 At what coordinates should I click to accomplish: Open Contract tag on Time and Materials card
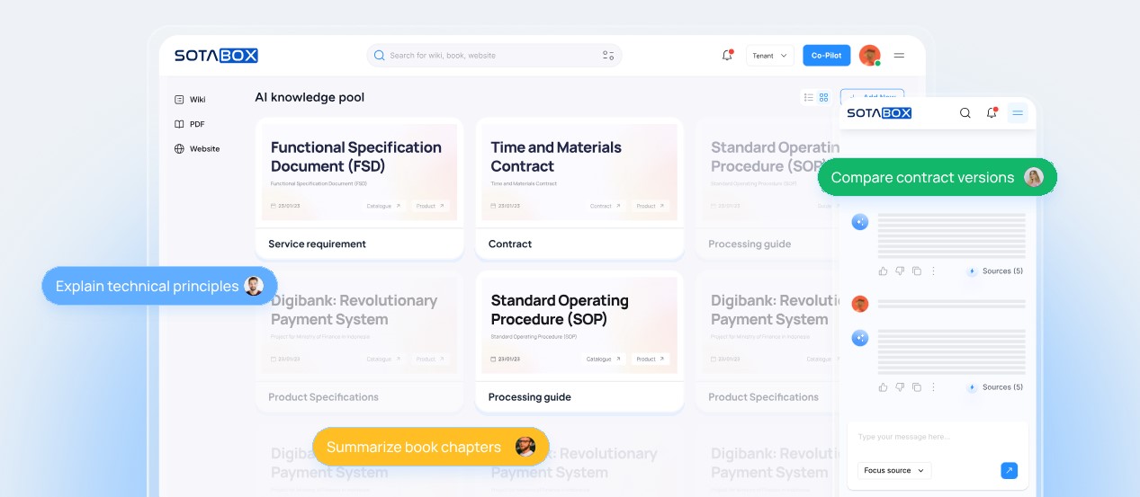pos(606,206)
